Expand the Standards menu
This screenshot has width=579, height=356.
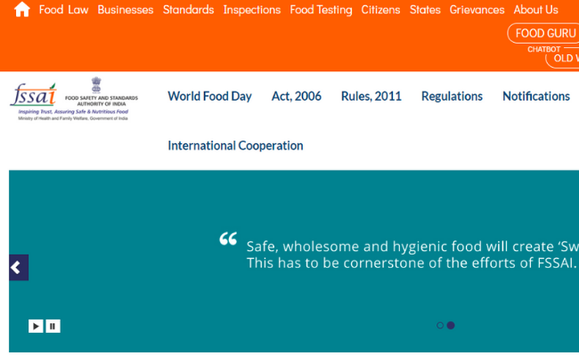point(188,10)
